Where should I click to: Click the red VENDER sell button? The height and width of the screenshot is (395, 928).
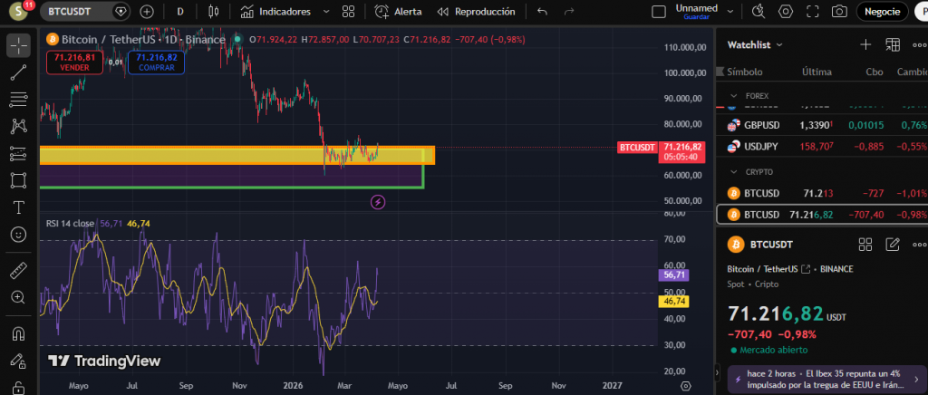(x=74, y=63)
